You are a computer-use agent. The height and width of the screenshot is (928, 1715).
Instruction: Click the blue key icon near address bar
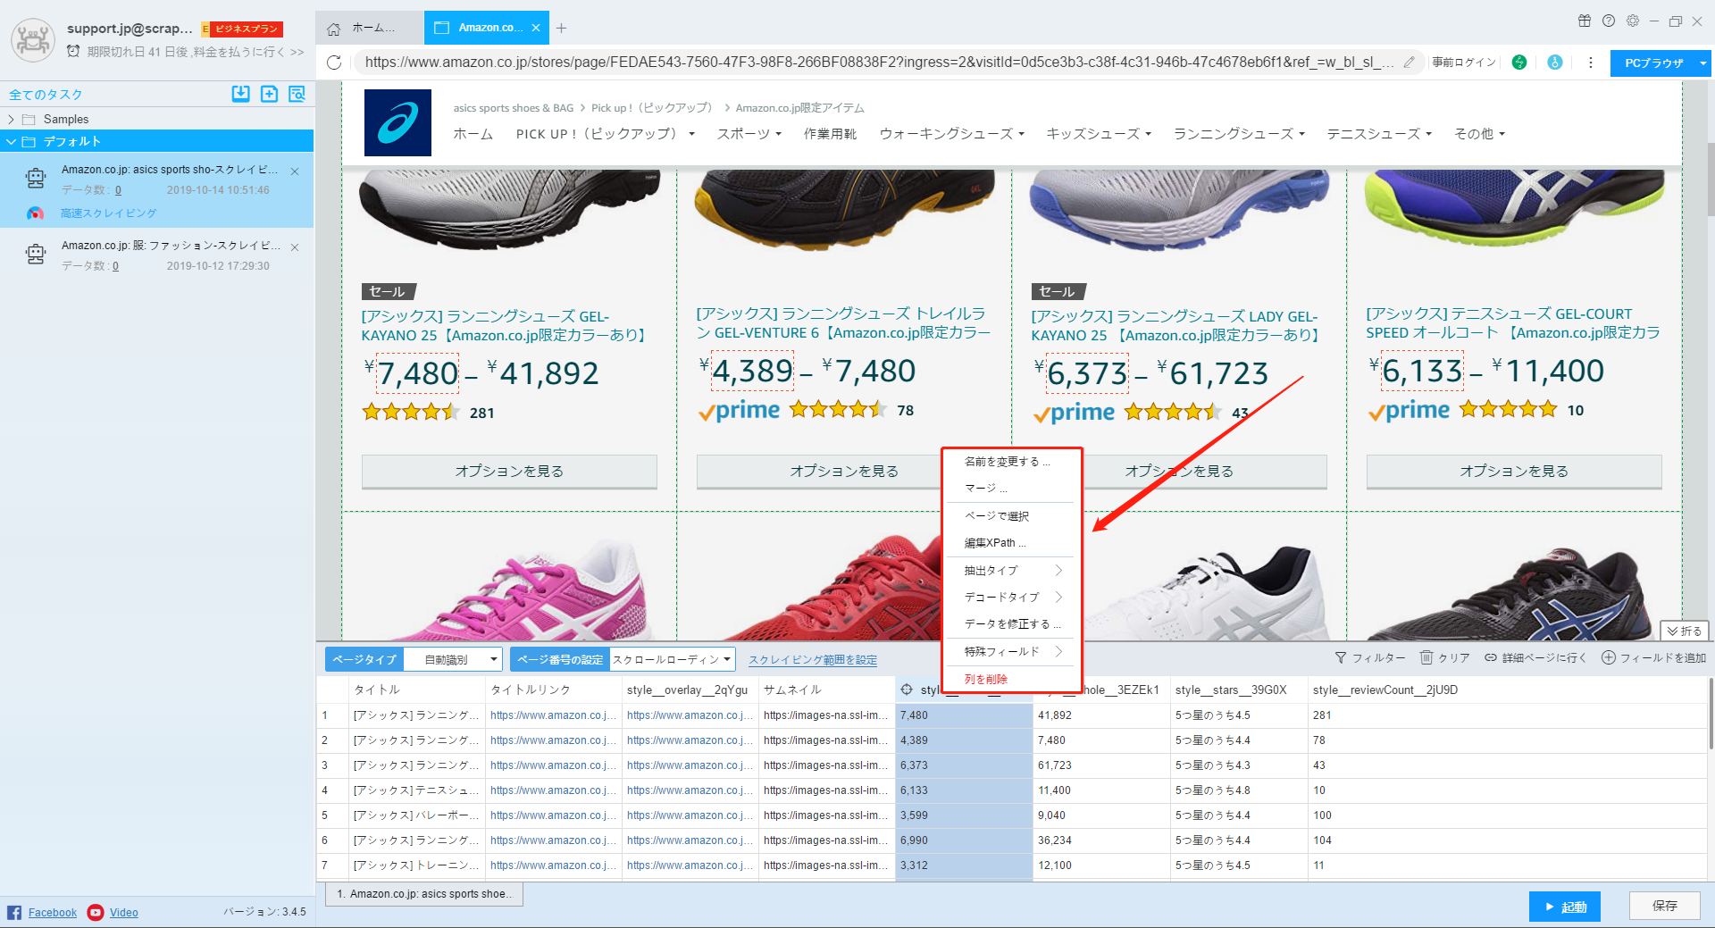1555,63
